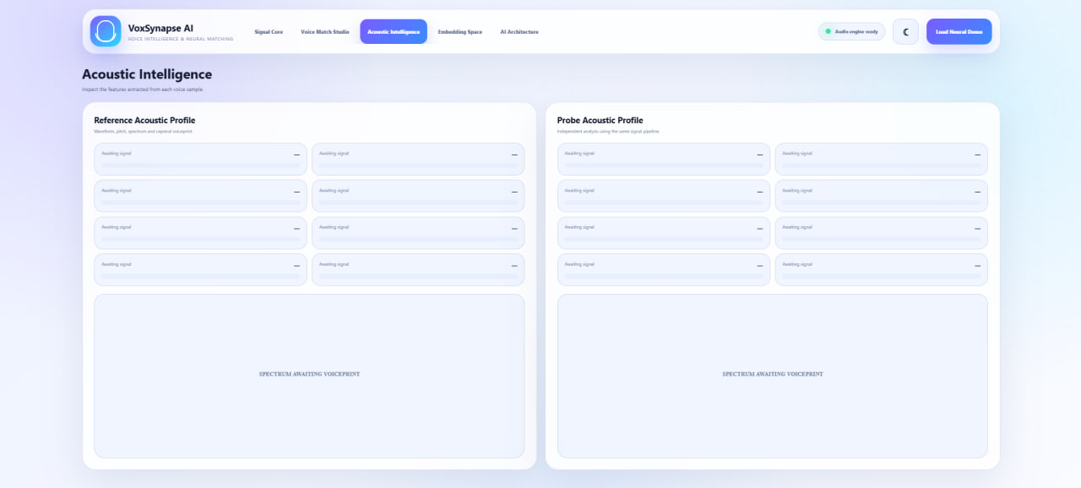Click the Acoustic Intelligence page heading
Screen dimensions: 1081x488
147,74
